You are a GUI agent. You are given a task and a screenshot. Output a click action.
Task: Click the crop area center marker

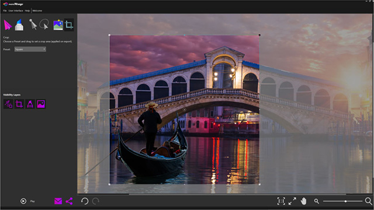[185, 110]
